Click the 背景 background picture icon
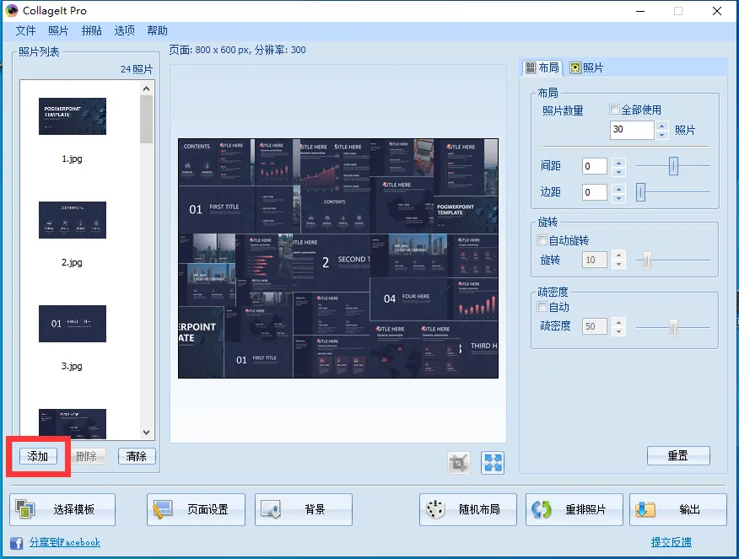This screenshot has height=559, width=739. click(271, 509)
